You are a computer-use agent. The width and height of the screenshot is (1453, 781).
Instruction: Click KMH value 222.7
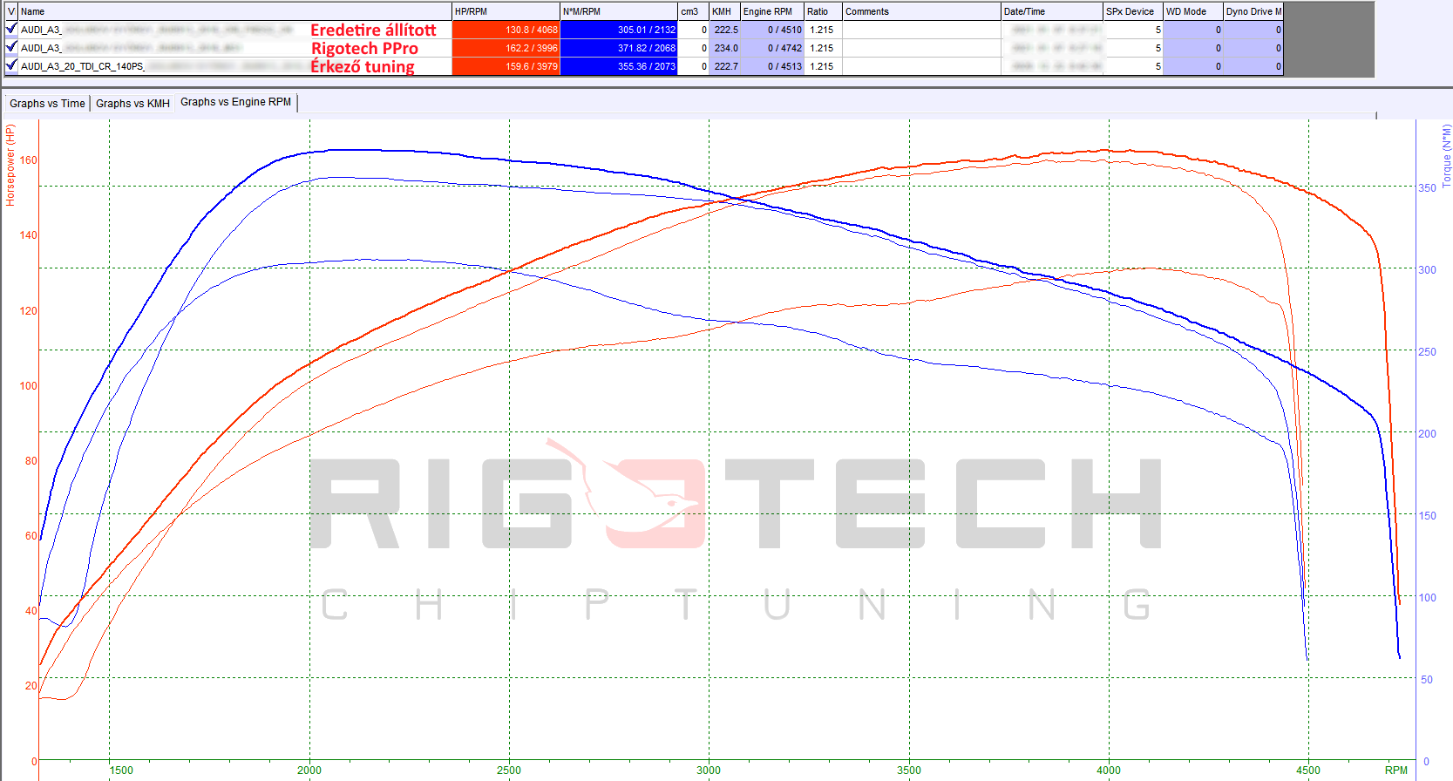click(725, 66)
